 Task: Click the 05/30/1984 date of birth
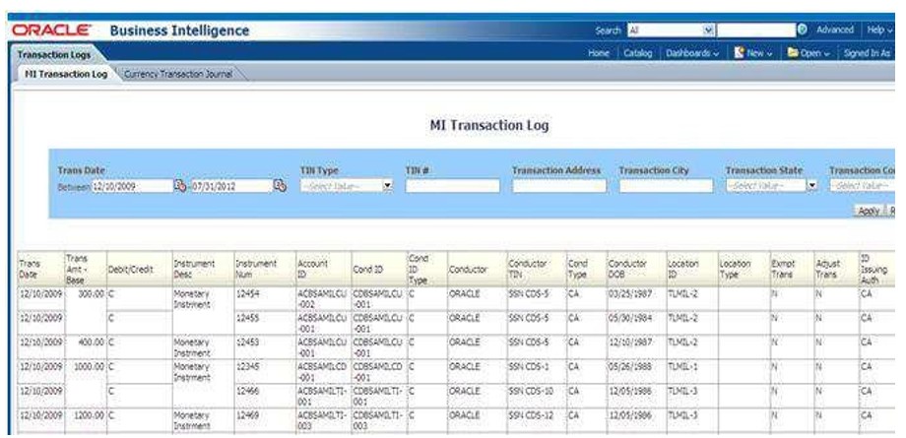(x=630, y=318)
